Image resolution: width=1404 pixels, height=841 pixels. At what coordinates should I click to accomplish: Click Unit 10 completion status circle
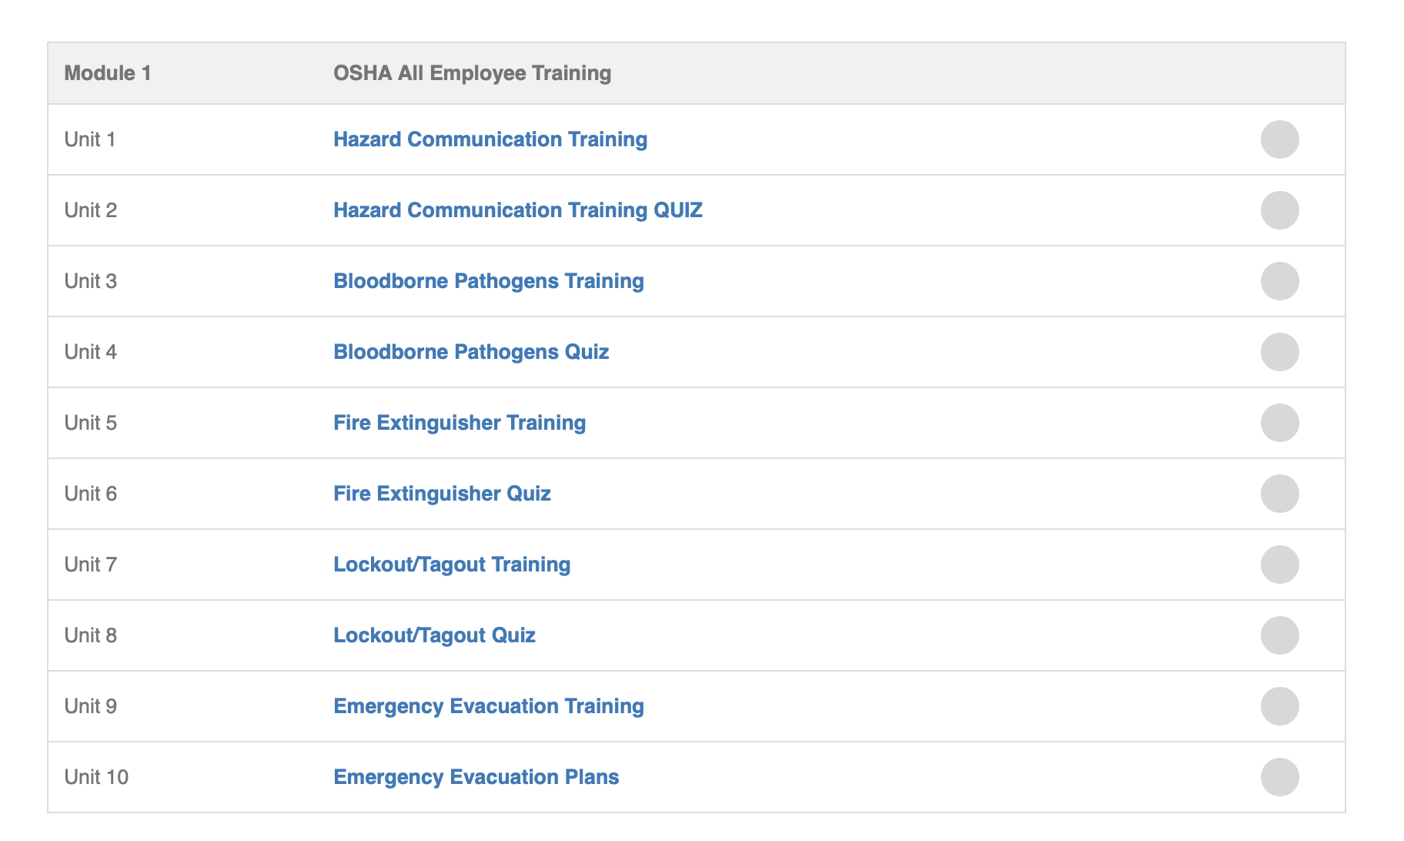pyautogui.click(x=1280, y=777)
